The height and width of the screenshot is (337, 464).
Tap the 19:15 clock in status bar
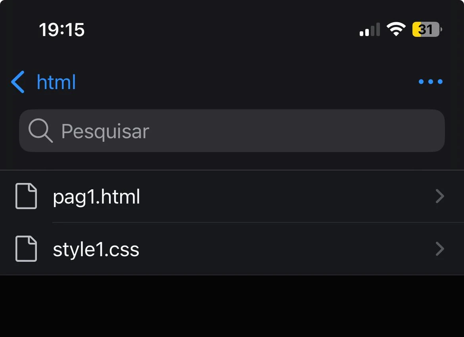(61, 30)
